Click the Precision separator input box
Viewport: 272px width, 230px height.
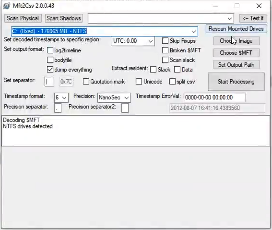(58, 108)
